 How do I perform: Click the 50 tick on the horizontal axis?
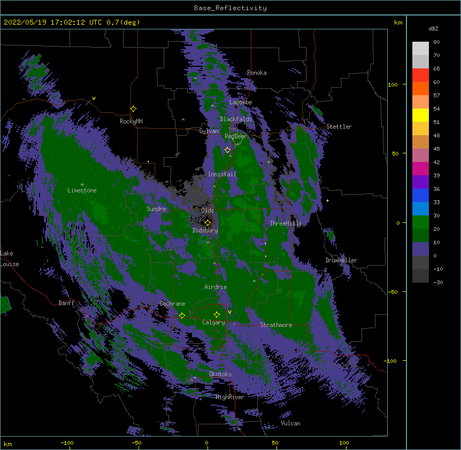275,443
